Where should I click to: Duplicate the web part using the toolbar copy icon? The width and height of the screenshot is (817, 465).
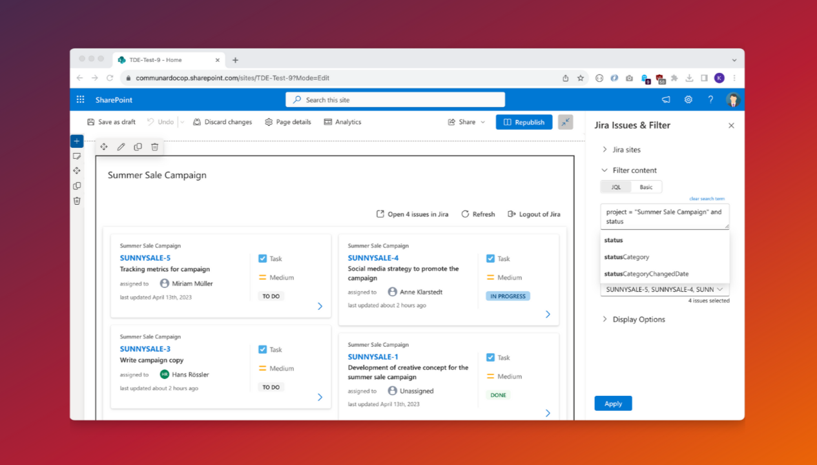(x=138, y=147)
